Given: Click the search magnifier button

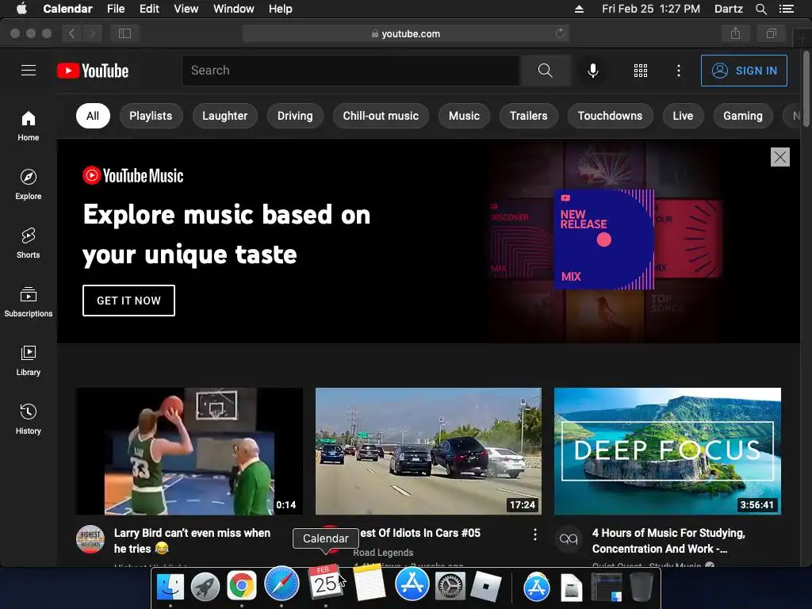Looking at the screenshot, I should 546,71.
